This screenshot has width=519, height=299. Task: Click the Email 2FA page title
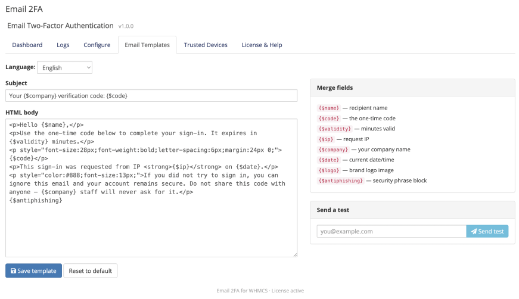24,9
